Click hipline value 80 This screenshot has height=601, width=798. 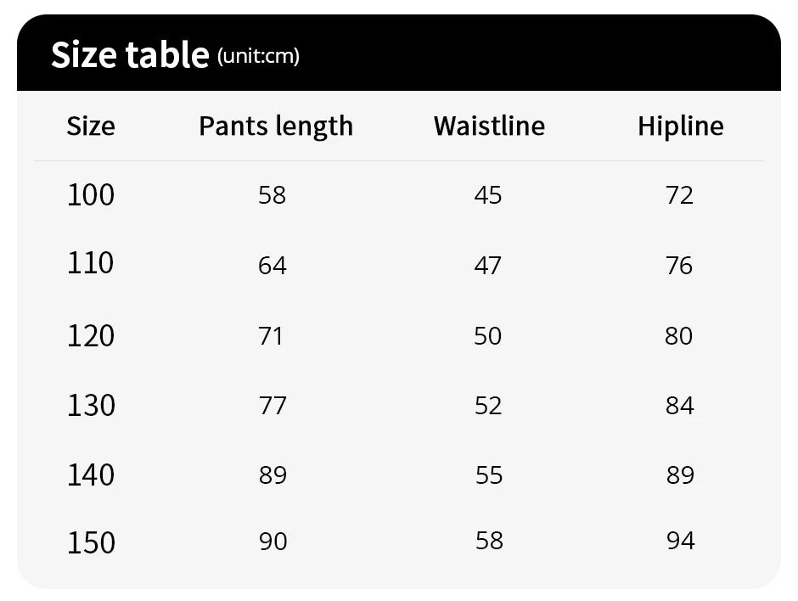tap(679, 336)
